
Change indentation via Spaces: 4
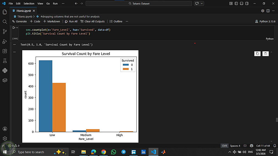tap(235, 146)
